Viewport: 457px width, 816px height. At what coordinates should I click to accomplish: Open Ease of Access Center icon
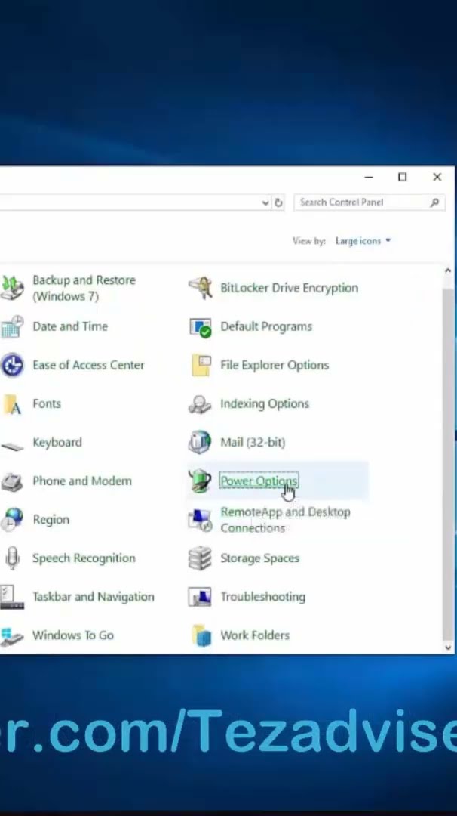pyautogui.click(x=11, y=365)
